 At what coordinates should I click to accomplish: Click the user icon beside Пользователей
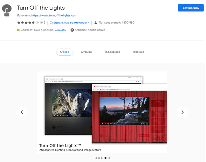click(96, 23)
